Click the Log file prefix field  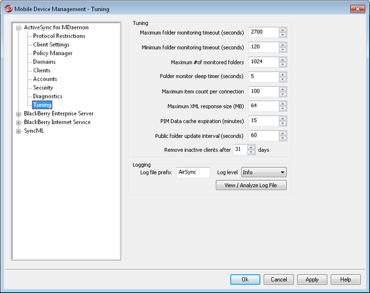pos(193,172)
